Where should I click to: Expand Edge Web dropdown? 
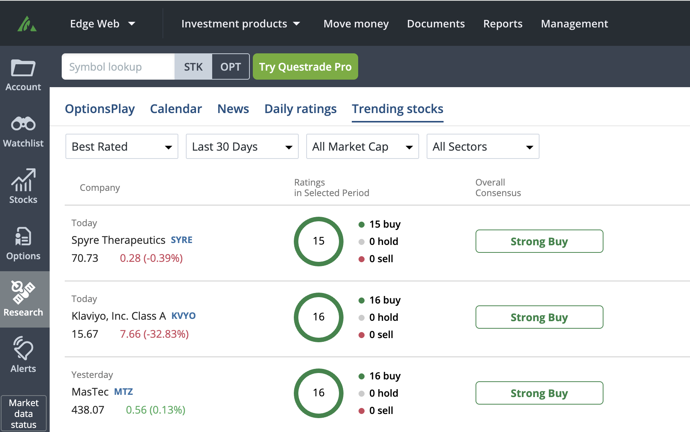click(x=102, y=24)
